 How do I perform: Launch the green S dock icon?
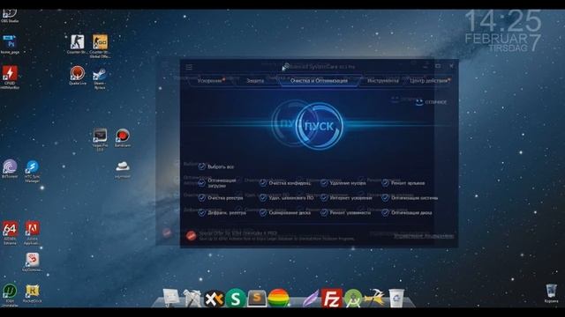click(x=236, y=299)
